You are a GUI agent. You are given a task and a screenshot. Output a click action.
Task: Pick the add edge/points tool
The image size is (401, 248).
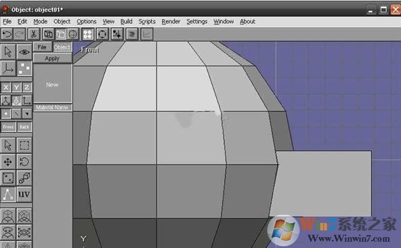8,194
